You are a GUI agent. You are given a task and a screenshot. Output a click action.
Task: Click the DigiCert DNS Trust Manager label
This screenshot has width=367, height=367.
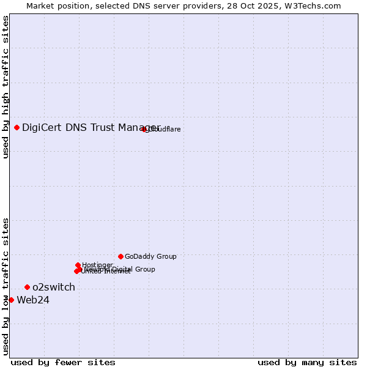(x=91, y=127)
